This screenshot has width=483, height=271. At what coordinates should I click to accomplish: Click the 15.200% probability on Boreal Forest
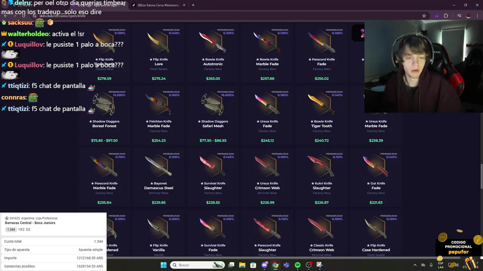pos(119,95)
